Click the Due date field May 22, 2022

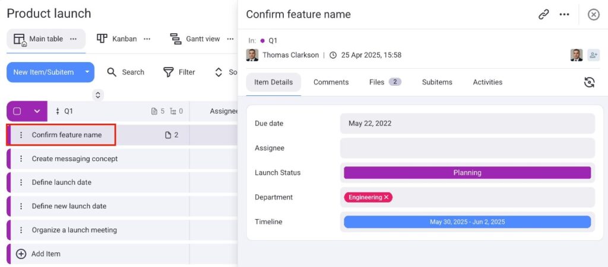click(x=467, y=124)
